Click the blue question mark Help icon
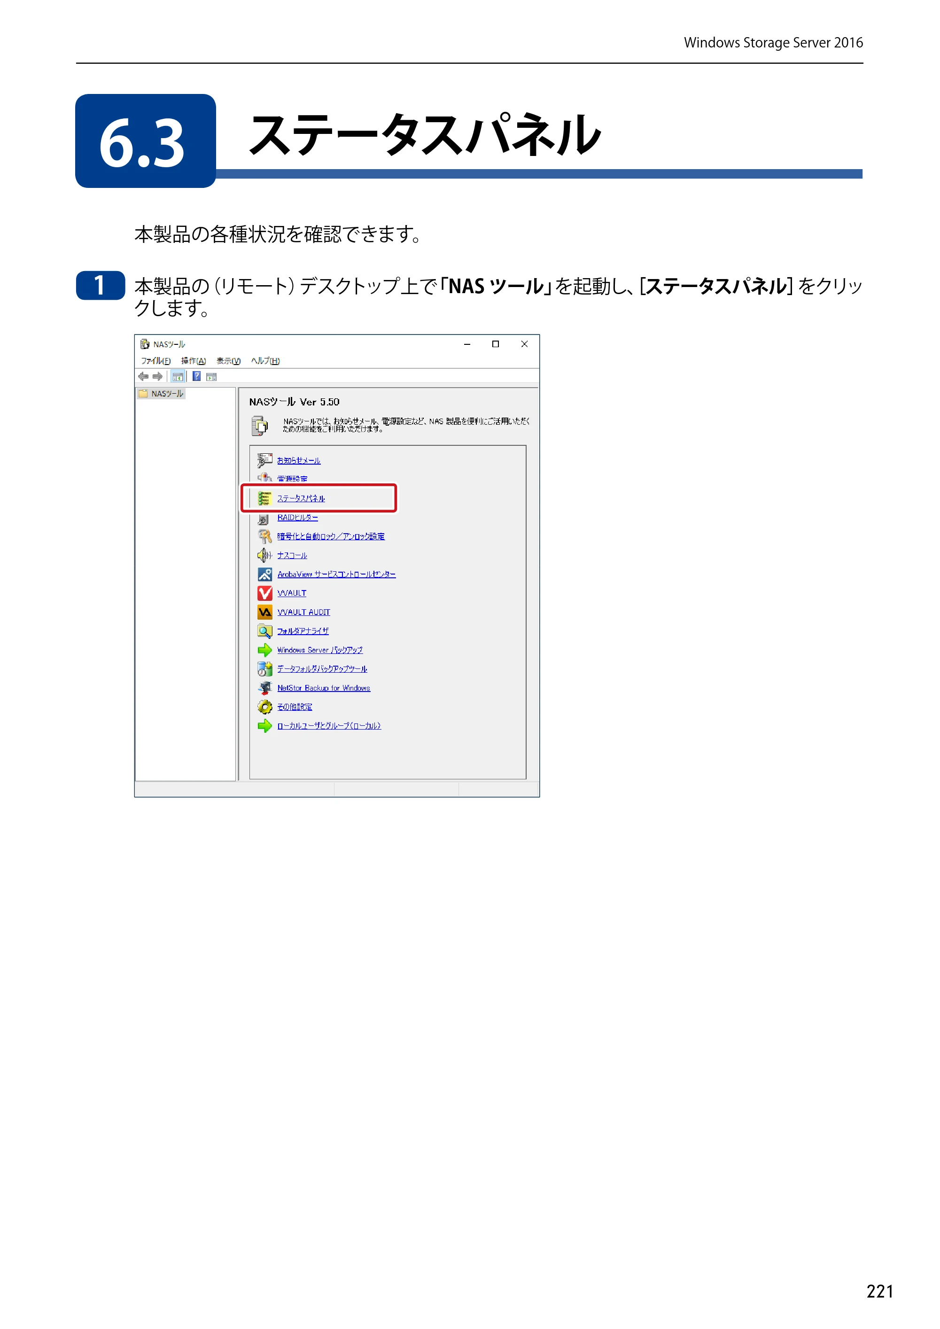This screenshot has width=940, height=1329. (x=197, y=376)
